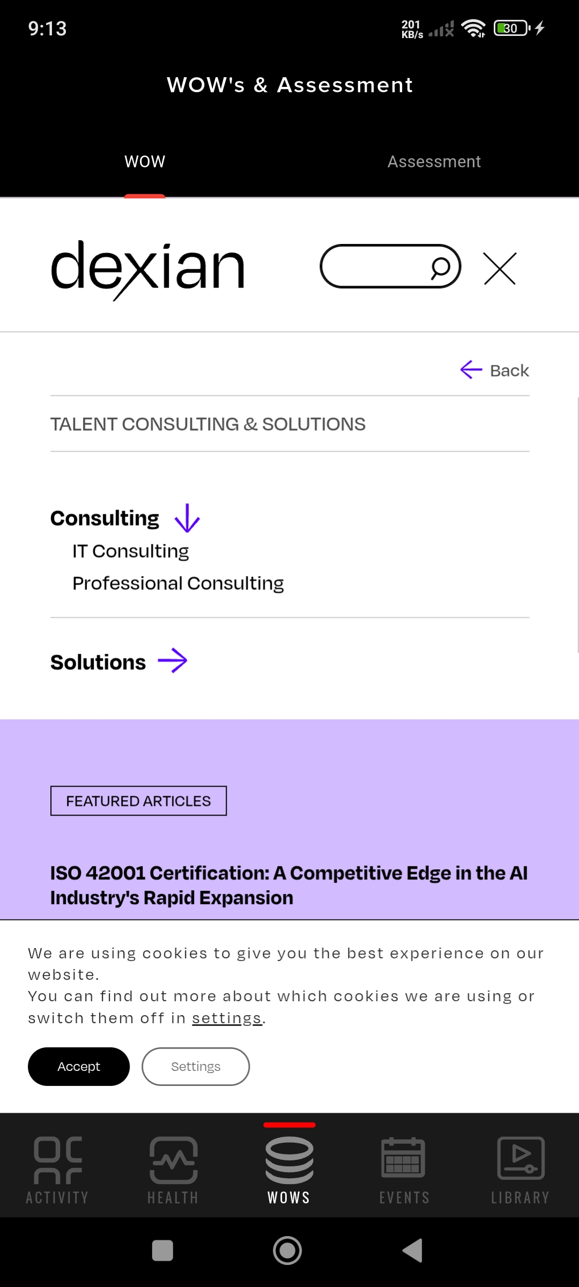Switch to the Assessment tab
The width and height of the screenshot is (579, 1287).
434,161
